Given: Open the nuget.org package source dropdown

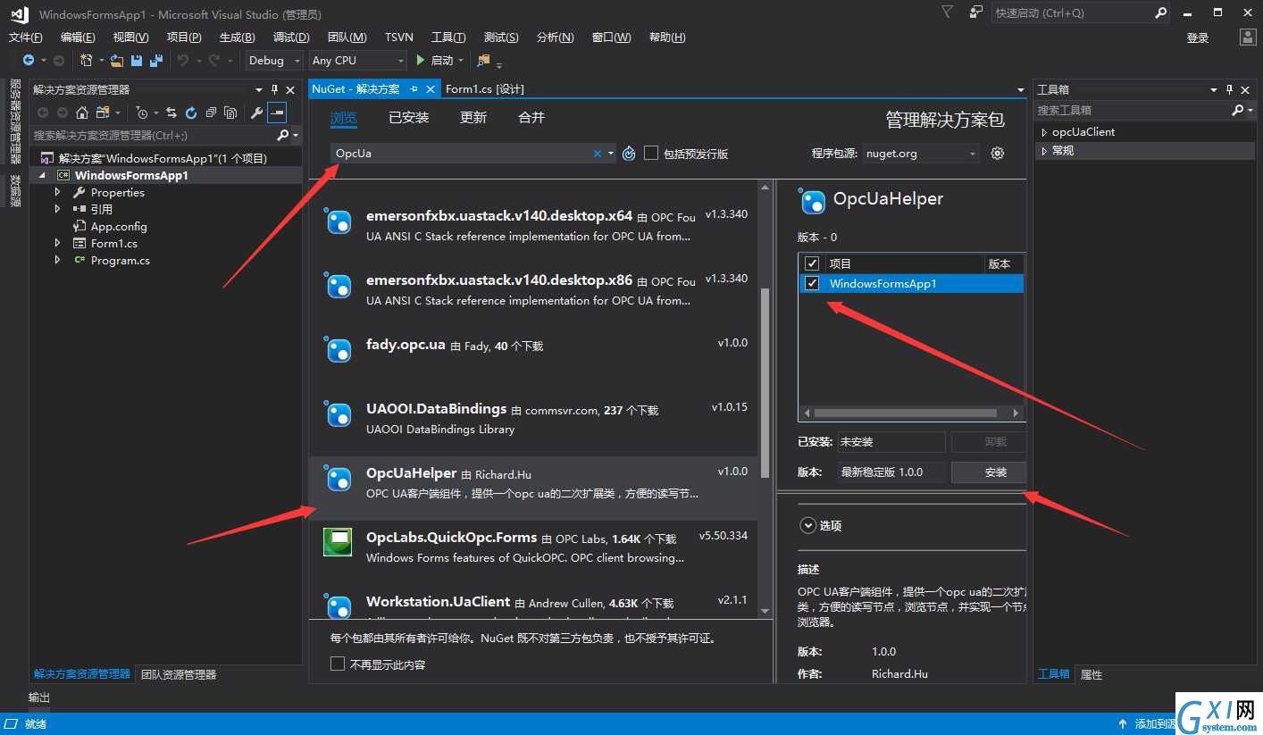Looking at the screenshot, I should click(921, 154).
